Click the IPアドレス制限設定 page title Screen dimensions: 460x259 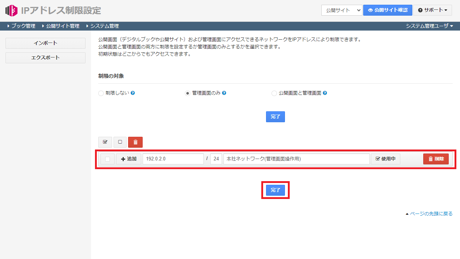[x=61, y=10]
